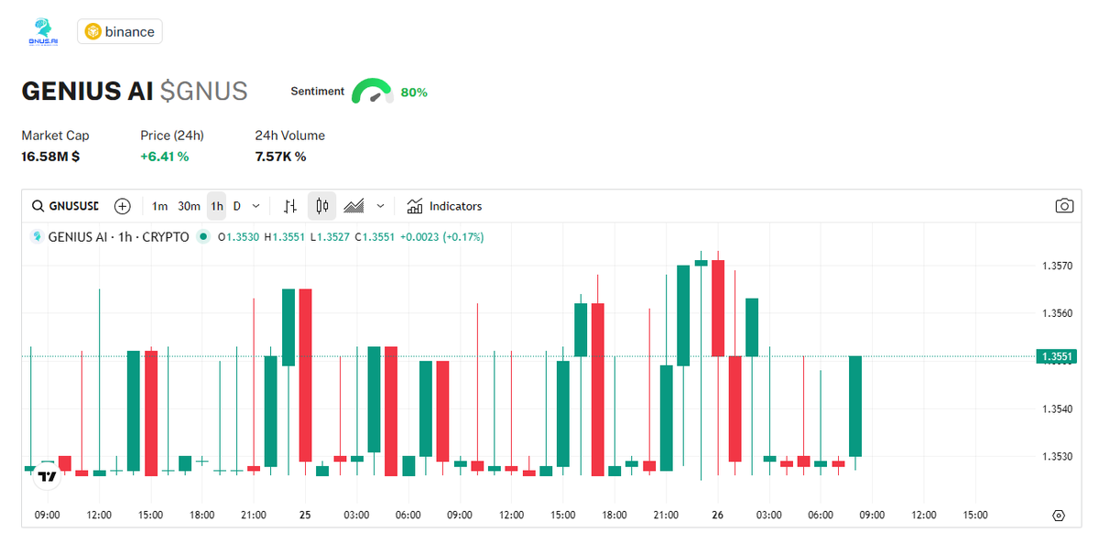
Task: Click the price change +6.41 %
Action: pyautogui.click(x=165, y=157)
